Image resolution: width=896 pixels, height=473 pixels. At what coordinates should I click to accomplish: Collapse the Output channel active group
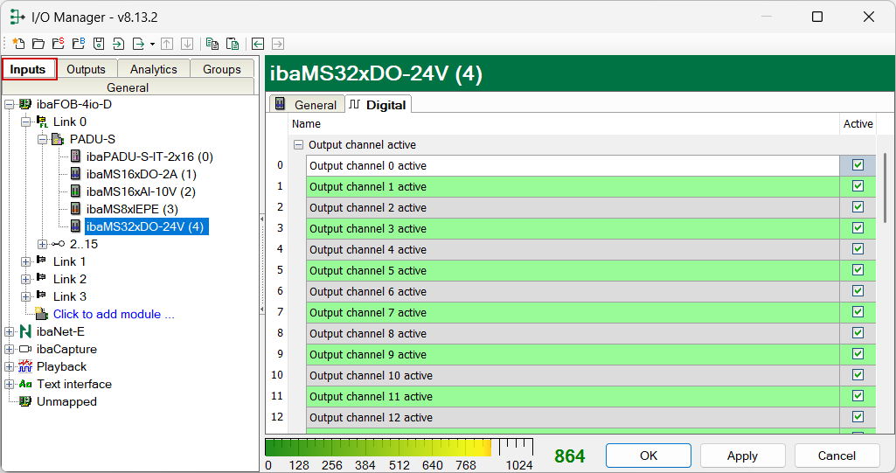298,145
